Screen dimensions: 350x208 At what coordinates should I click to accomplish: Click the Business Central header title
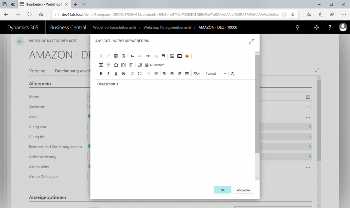[68, 27]
